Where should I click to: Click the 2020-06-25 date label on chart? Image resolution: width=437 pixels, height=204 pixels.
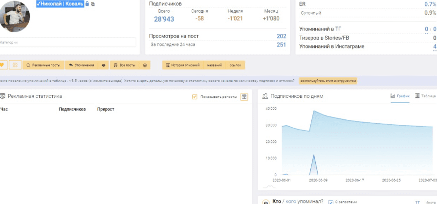tap(392, 181)
